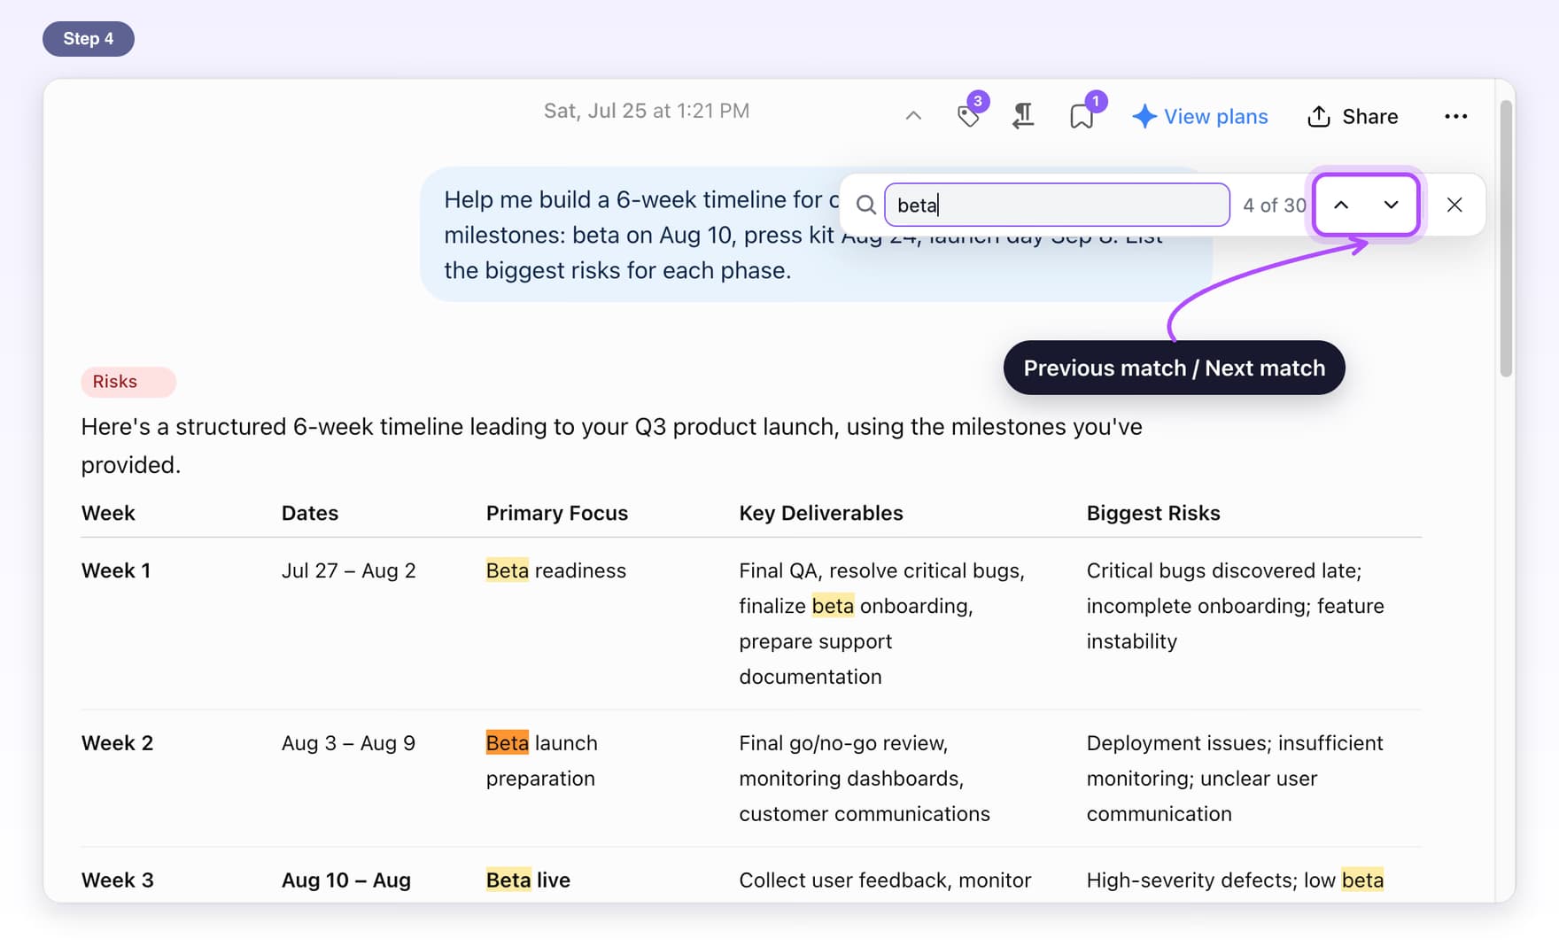Go to the previous match arrow
1559x946 pixels.
[x=1341, y=205]
